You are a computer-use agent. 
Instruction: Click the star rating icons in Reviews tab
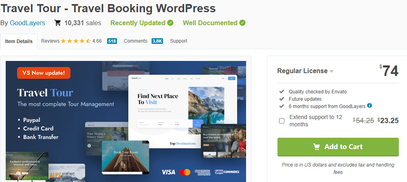[x=76, y=41]
